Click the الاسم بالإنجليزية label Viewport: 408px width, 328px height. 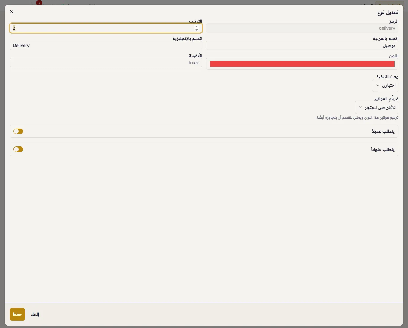point(187,38)
